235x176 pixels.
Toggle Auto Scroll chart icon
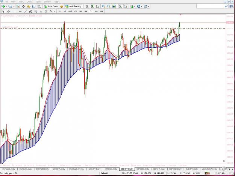point(120,6)
